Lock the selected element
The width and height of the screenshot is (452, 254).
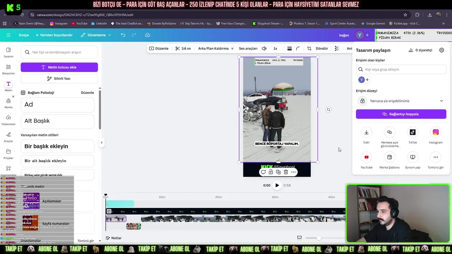click(271, 172)
